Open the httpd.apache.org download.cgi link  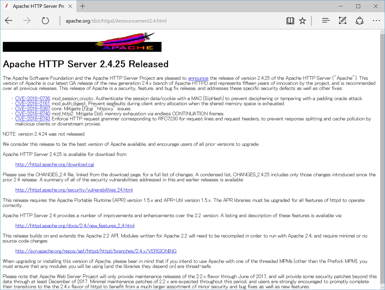(55, 165)
